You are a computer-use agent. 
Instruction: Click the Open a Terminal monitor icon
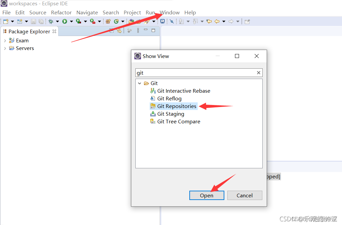[162, 21]
